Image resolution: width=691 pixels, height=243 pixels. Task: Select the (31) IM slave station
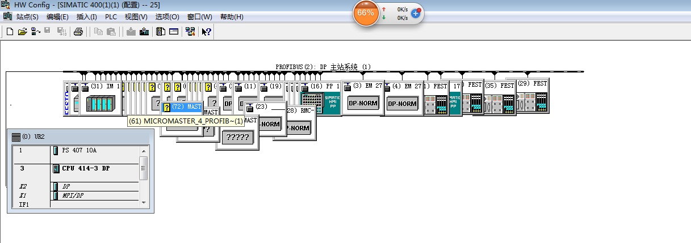click(x=100, y=98)
